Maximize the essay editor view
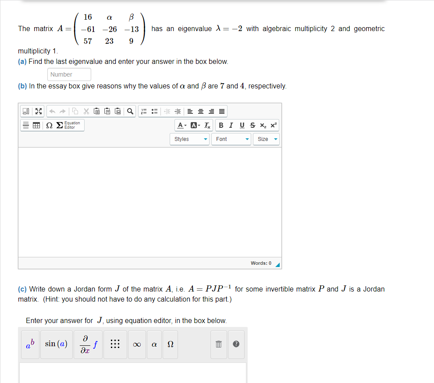The height and width of the screenshot is (383, 434). coord(38,111)
